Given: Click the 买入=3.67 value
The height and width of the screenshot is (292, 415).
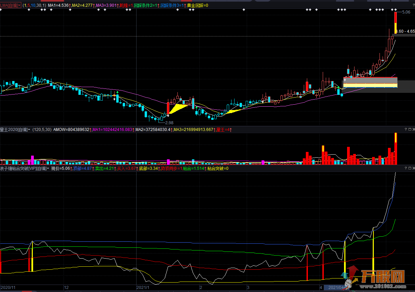Looking at the screenshot, I should [x=127, y=168].
